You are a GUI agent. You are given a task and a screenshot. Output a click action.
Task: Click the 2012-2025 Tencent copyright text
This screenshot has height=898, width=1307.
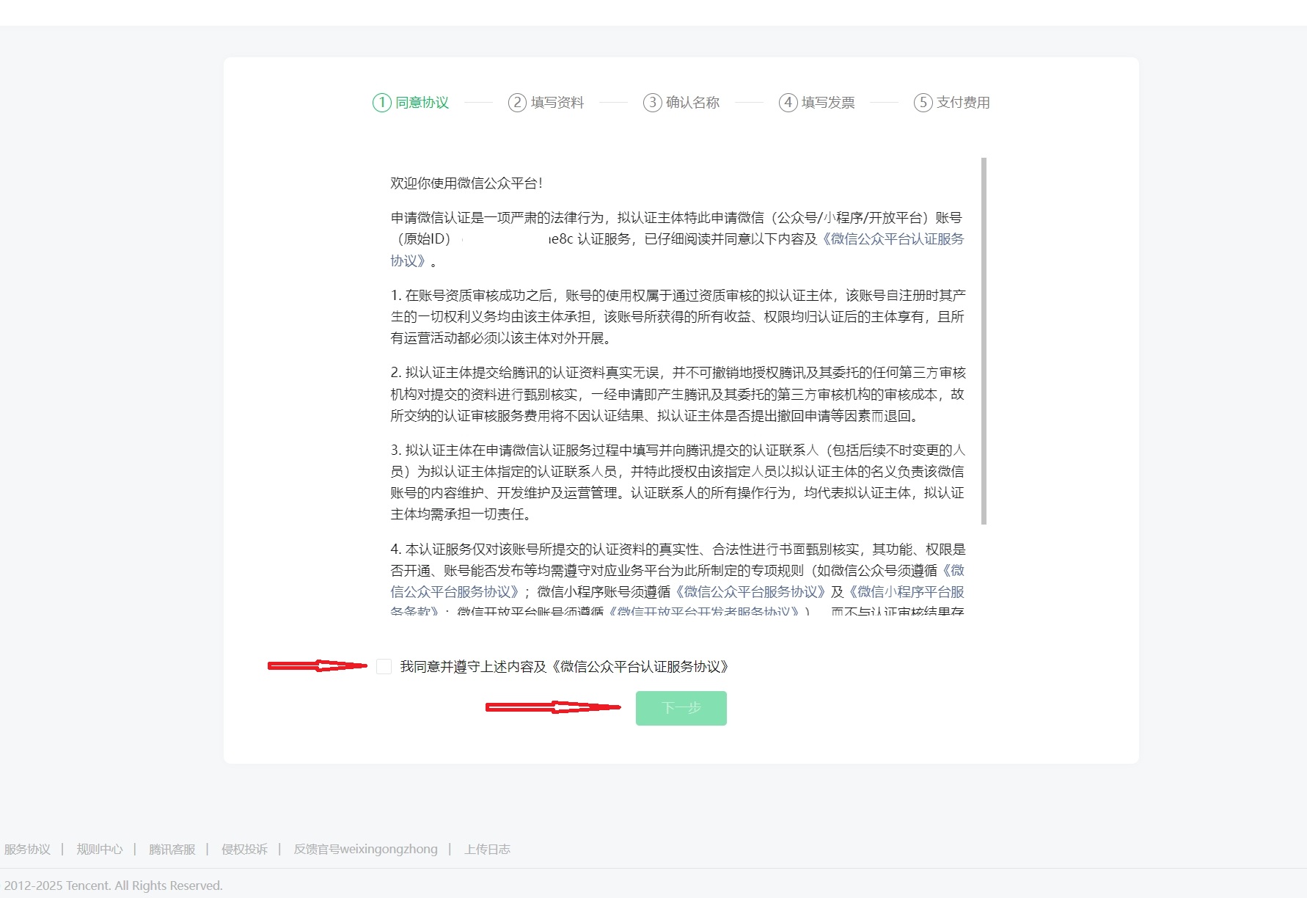[113, 886]
